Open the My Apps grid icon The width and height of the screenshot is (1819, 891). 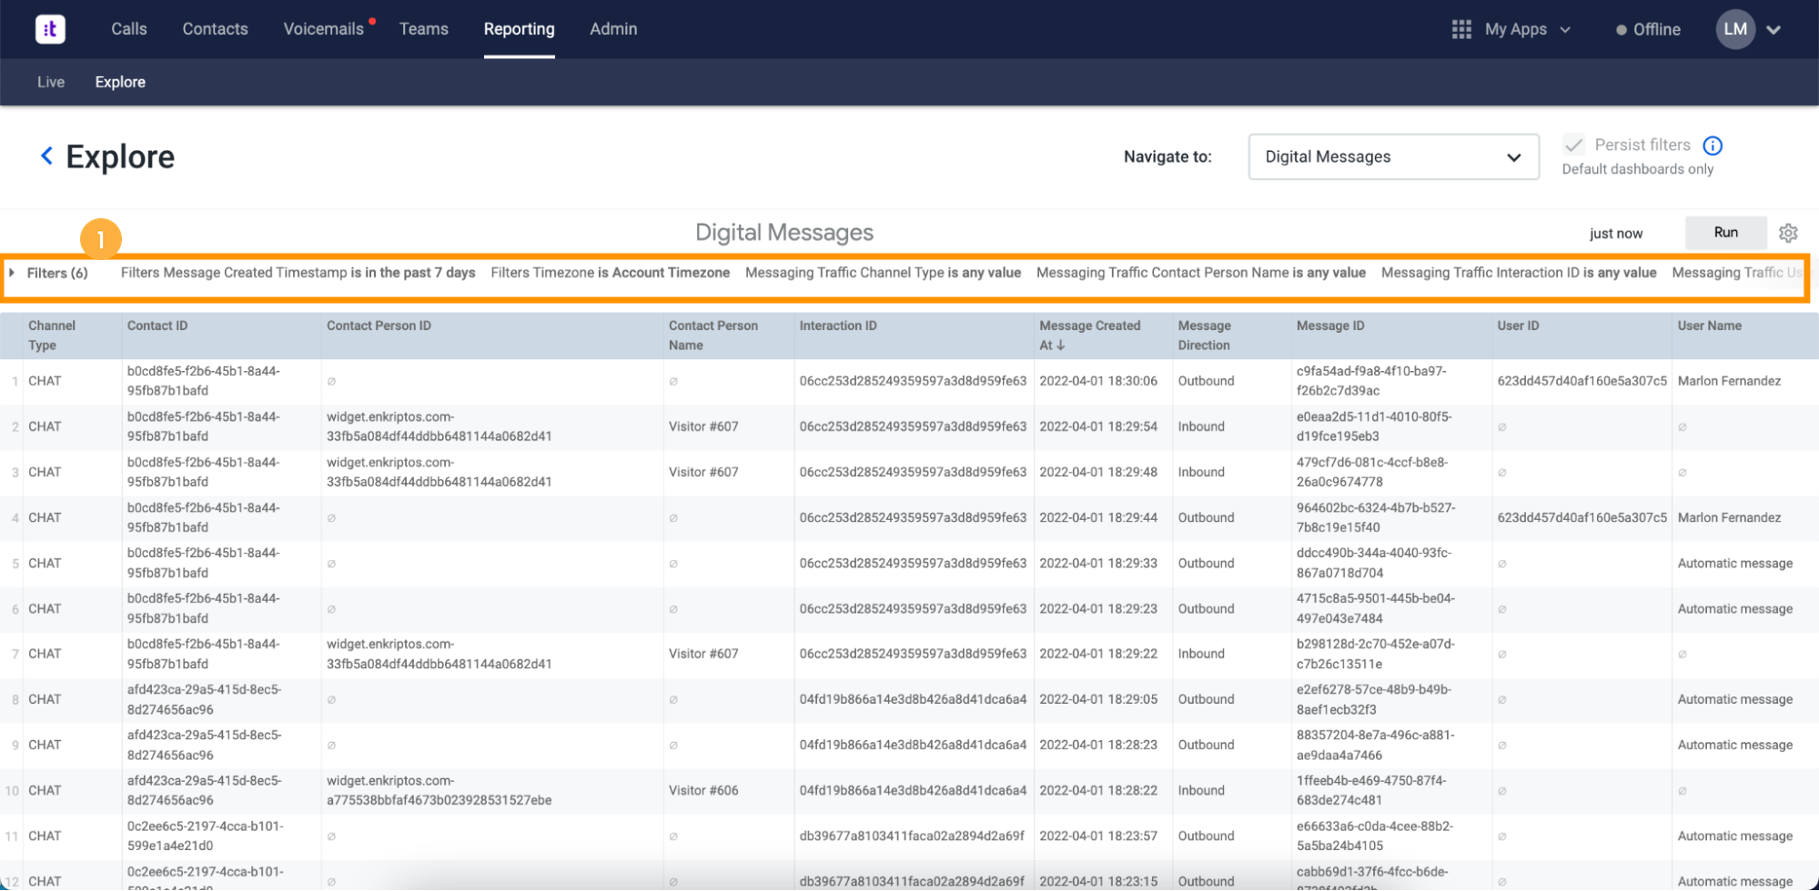tap(1461, 29)
